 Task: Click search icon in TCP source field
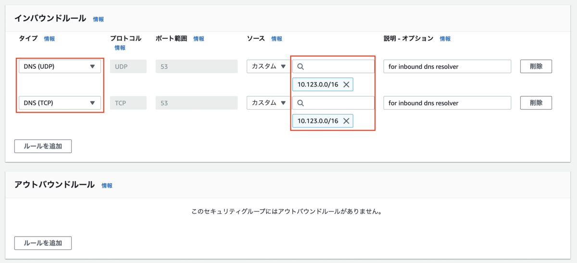tap(301, 103)
